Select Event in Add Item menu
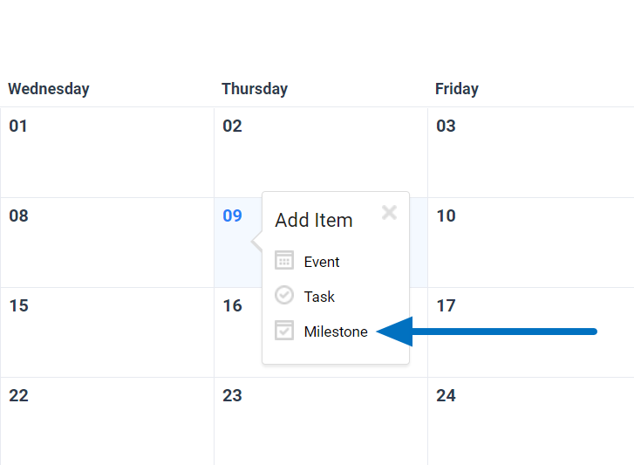Screen dimensions: 634x465 coord(321,262)
